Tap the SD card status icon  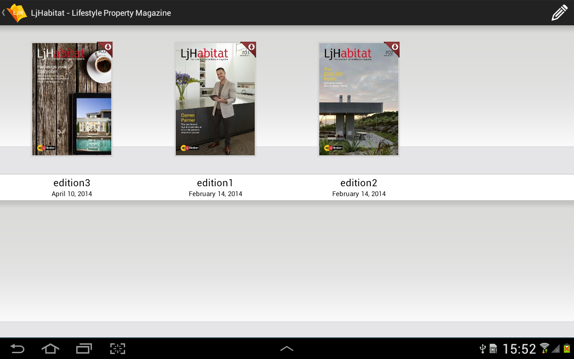pyautogui.click(x=493, y=349)
